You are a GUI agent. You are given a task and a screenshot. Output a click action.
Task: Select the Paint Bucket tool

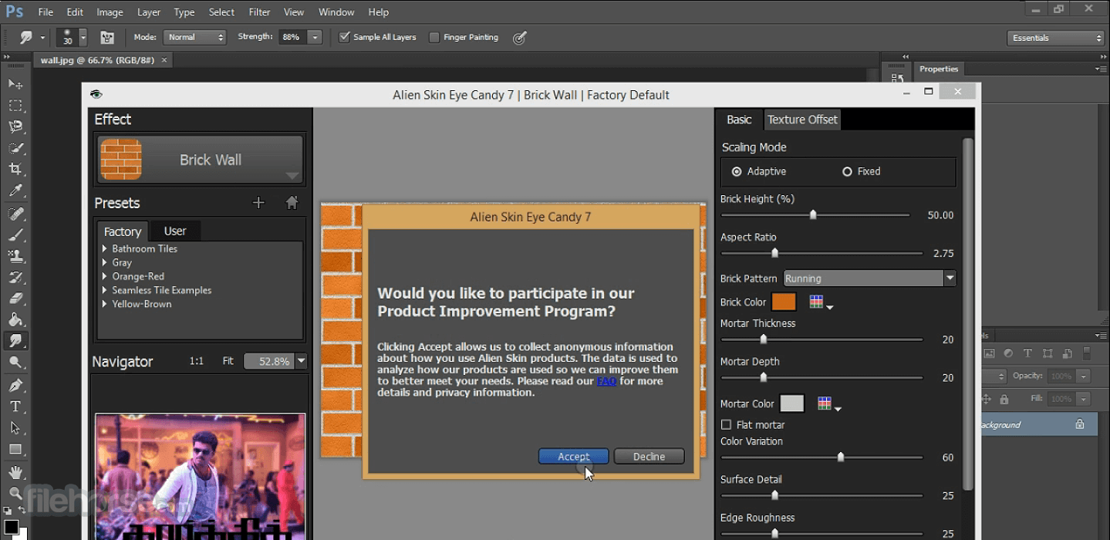click(x=15, y=319)
